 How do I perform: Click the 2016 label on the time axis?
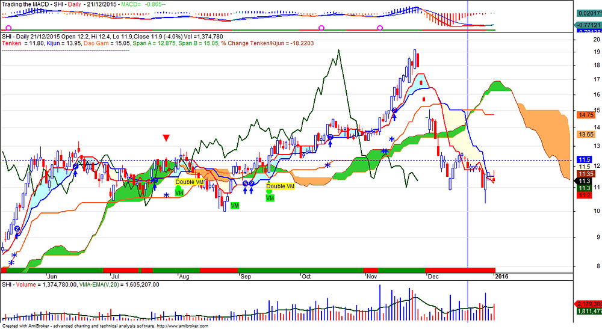point(502,277)
